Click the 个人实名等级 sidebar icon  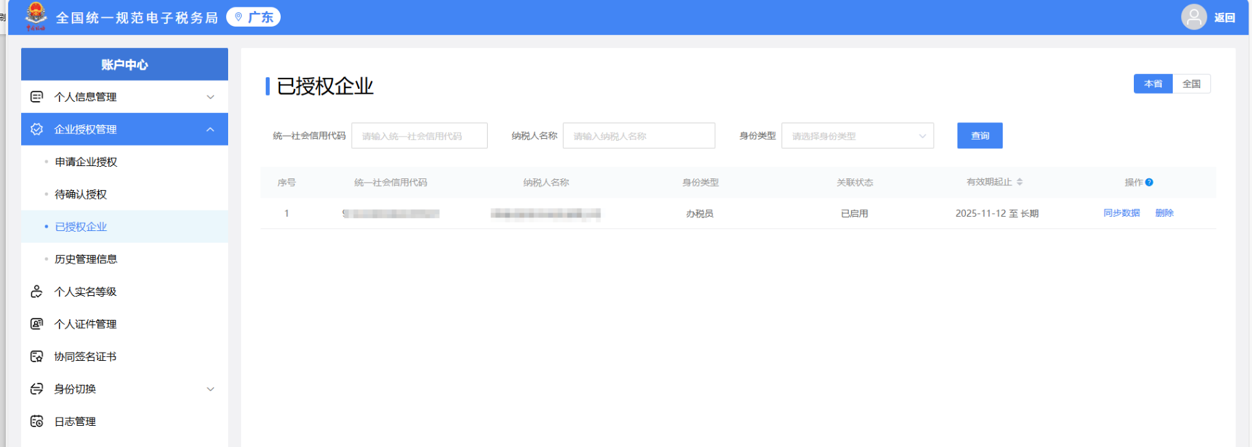pos(37,292)
